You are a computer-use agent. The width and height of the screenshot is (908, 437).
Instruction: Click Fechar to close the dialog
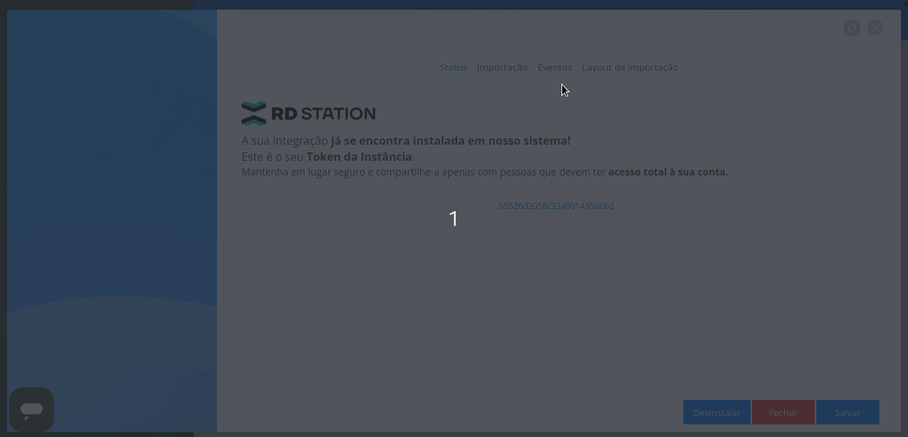click(783, 413)
